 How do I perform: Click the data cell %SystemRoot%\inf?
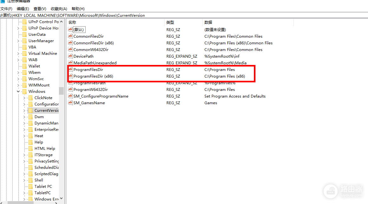tap(222, 56)
